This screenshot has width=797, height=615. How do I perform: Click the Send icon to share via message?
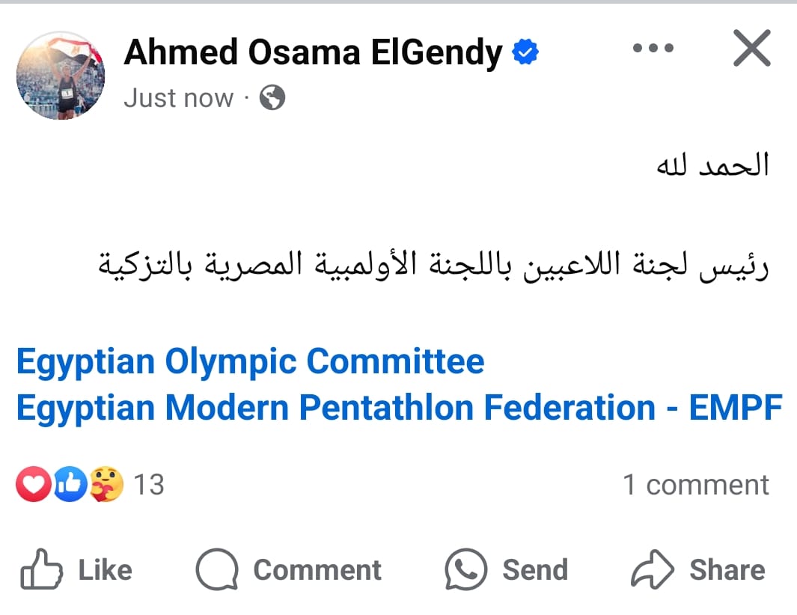click(x=465, y=569)
